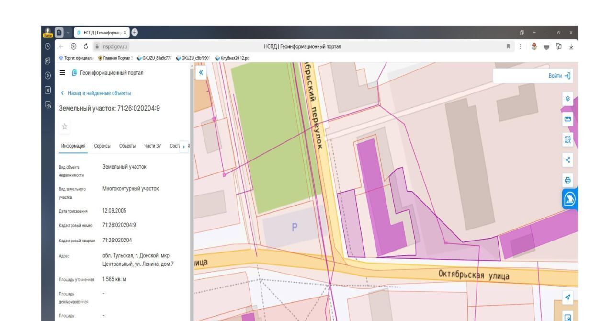Open browser history clock in sidebar

pyautogui.click(x=48, y=46)
